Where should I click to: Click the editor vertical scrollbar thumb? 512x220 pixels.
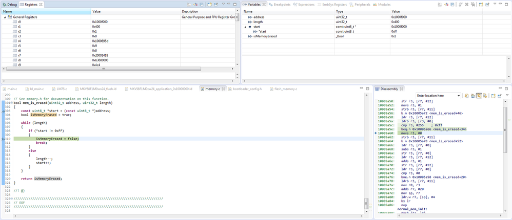pyautogui.click(x=367, y=204)
